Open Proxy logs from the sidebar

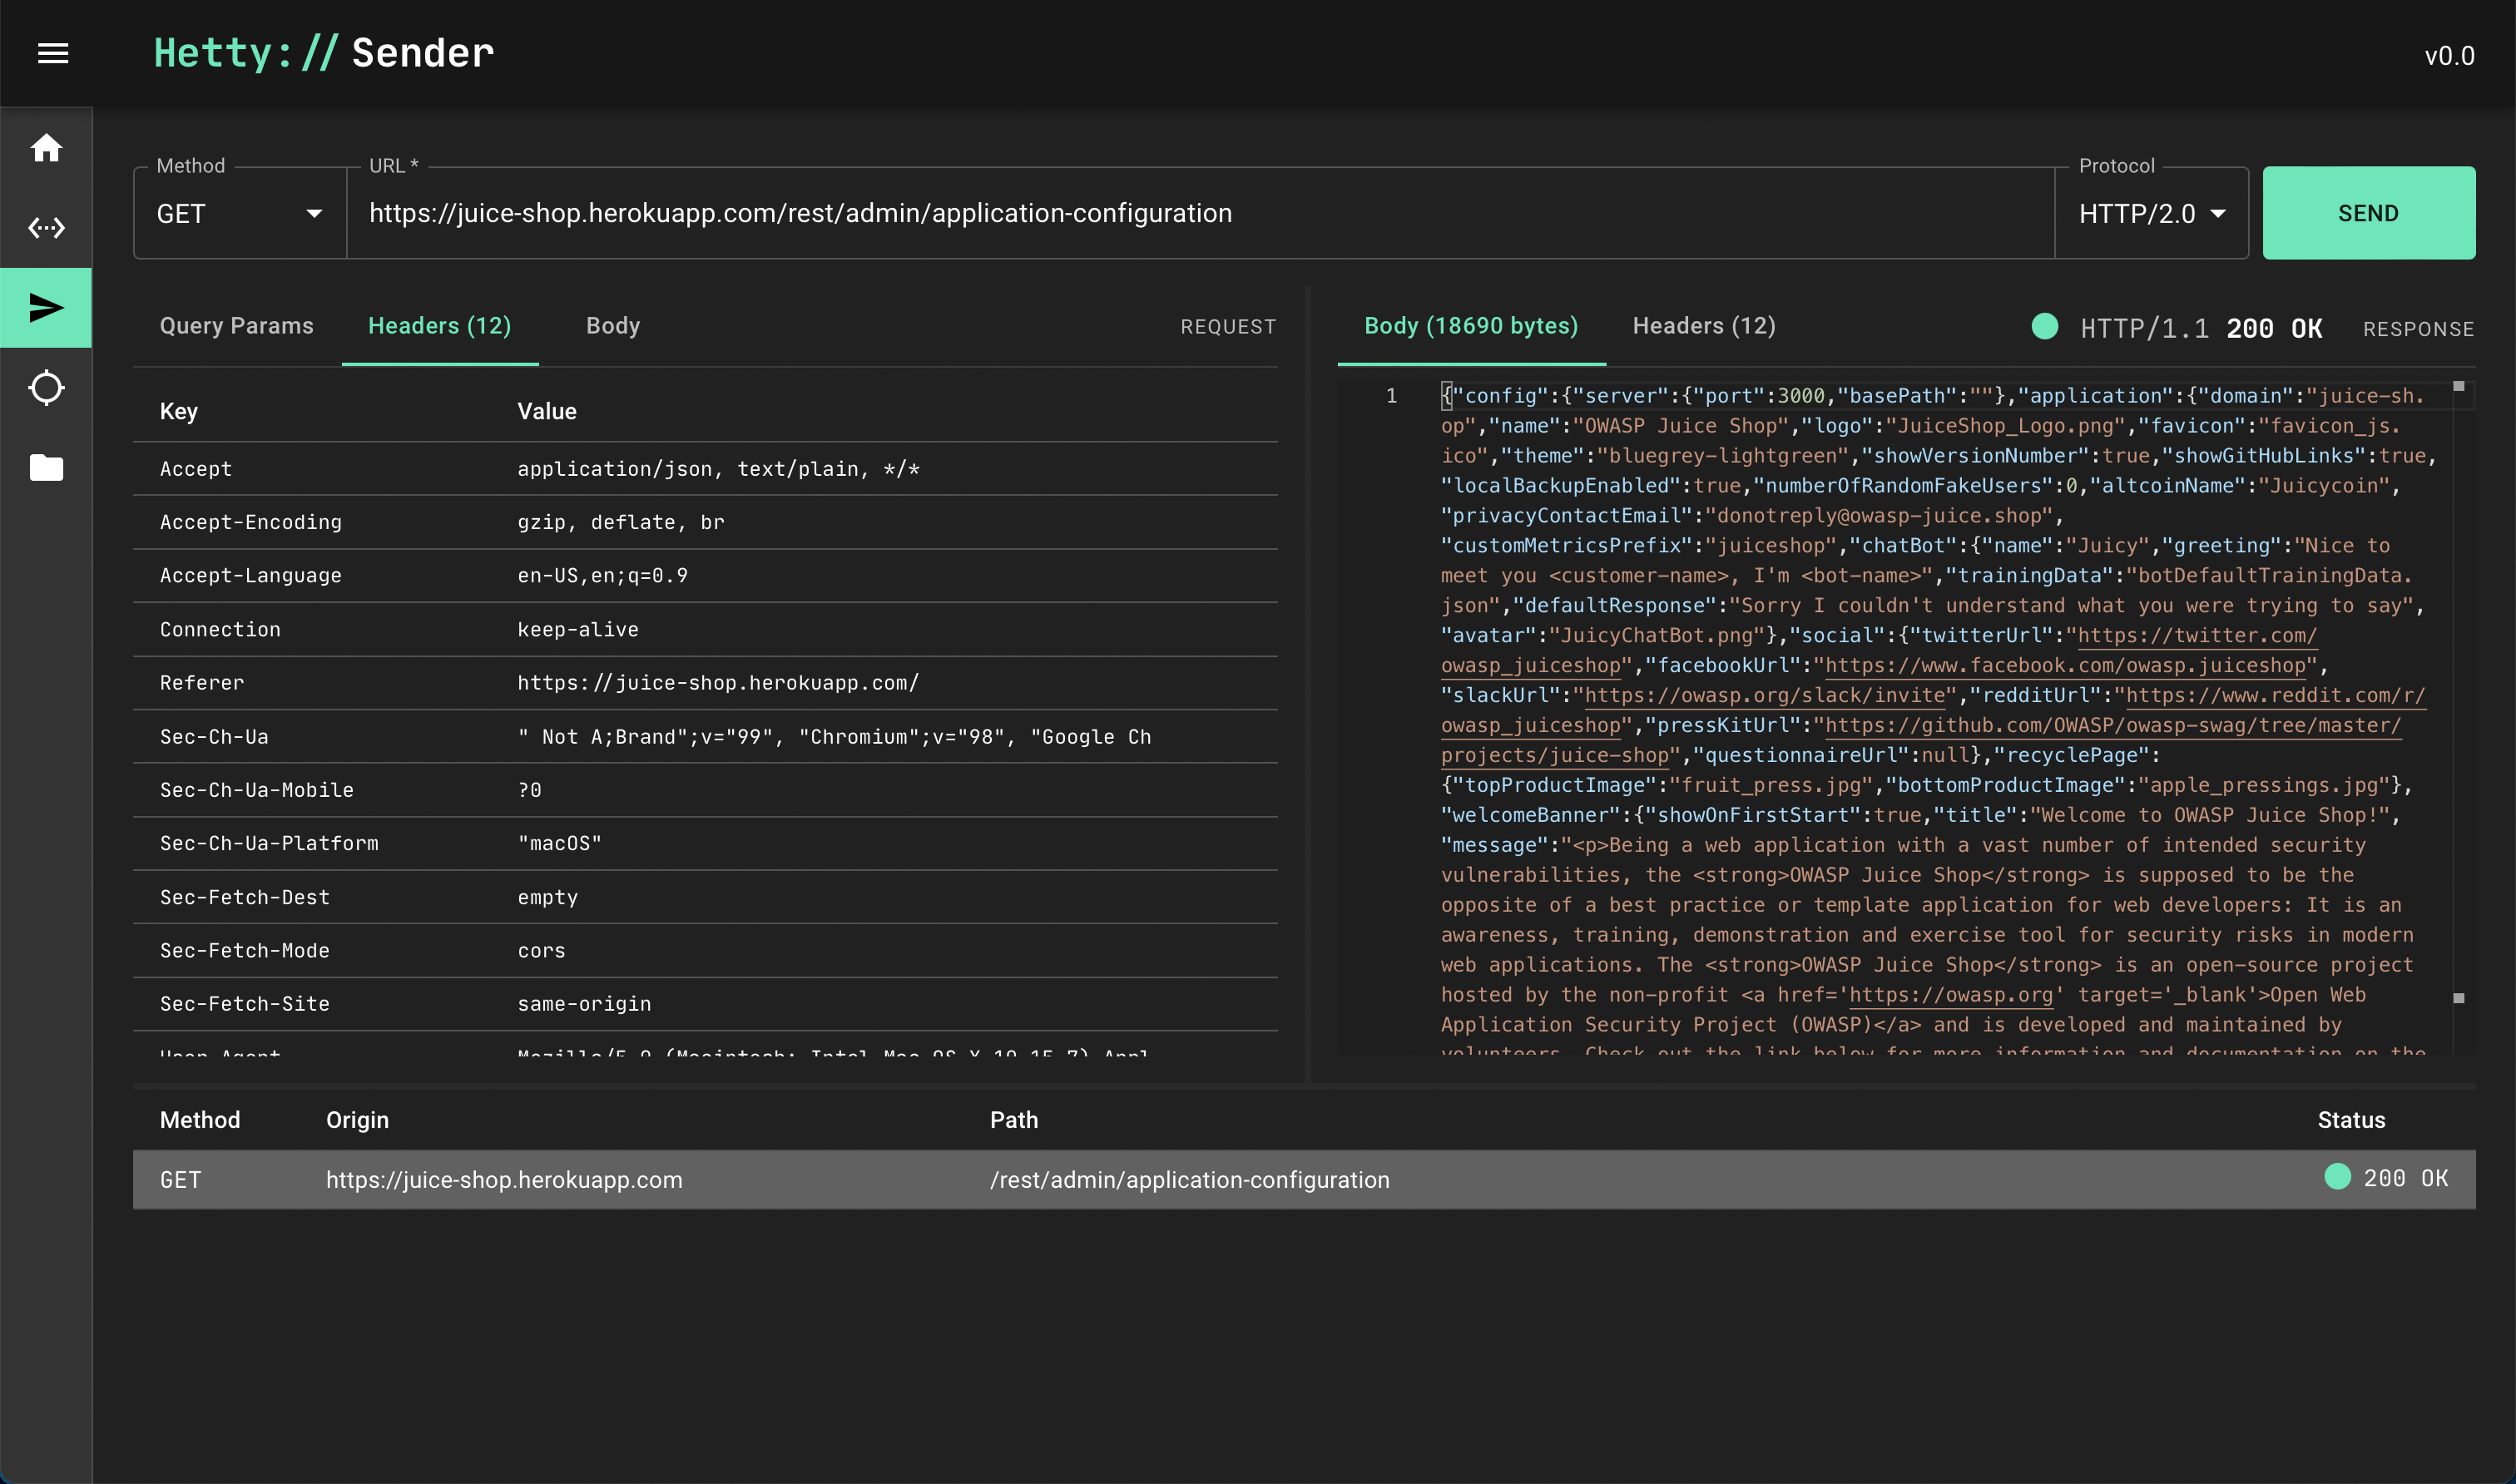click(46, 228)
